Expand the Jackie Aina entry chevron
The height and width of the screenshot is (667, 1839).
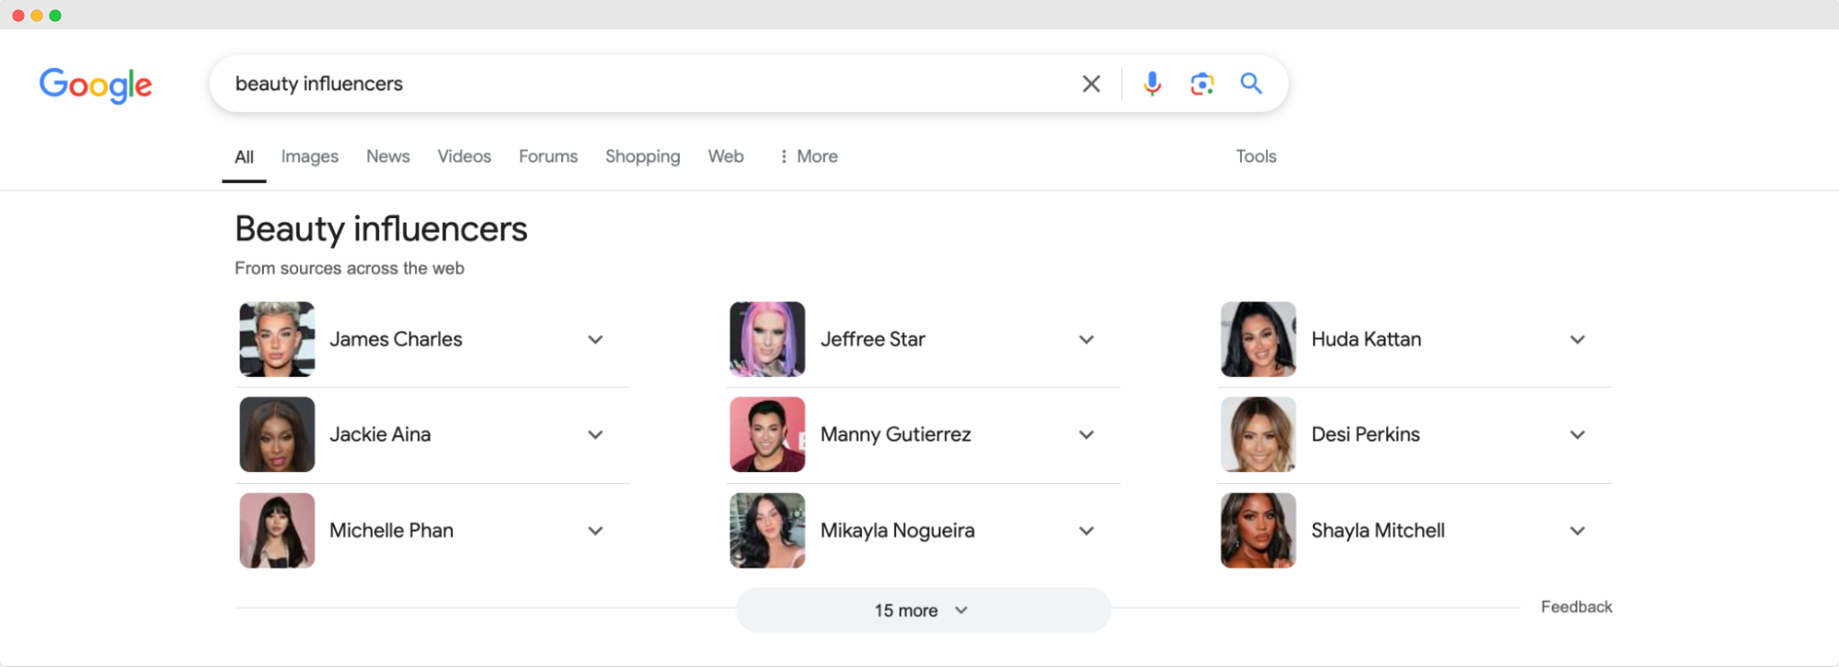pos(595,435)
